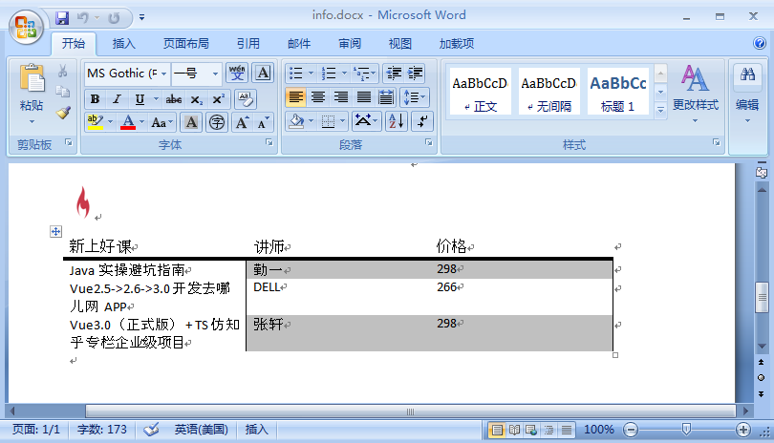This screenshot has width=774, height=443.
Task: Paste from clipboard using 粘贴 icon
Action: (32, 79)
